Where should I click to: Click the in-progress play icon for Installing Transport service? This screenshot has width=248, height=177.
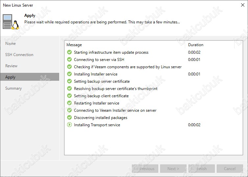tap(69, 125)
